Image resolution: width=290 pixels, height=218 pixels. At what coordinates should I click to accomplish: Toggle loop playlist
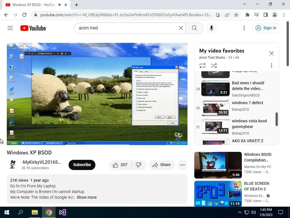click(x=202, y=66)
